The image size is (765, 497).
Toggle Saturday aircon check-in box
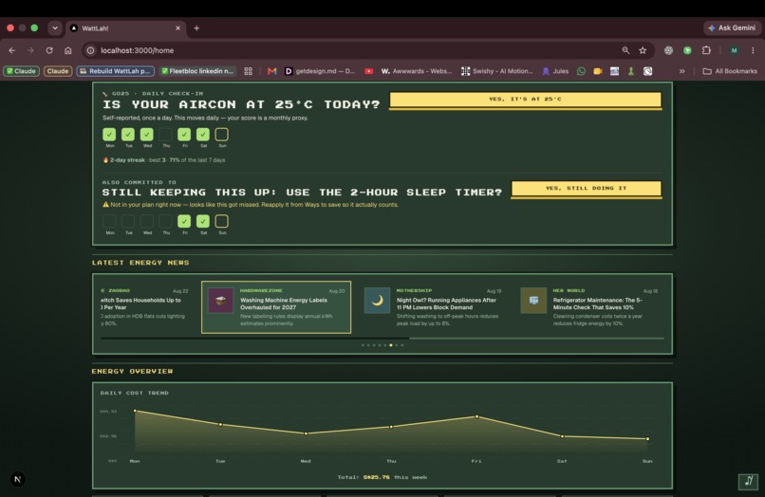click(x=203, y=134)
